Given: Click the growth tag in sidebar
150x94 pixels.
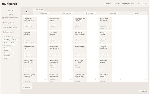Looking at the screenshot, I should coord(7,56).
